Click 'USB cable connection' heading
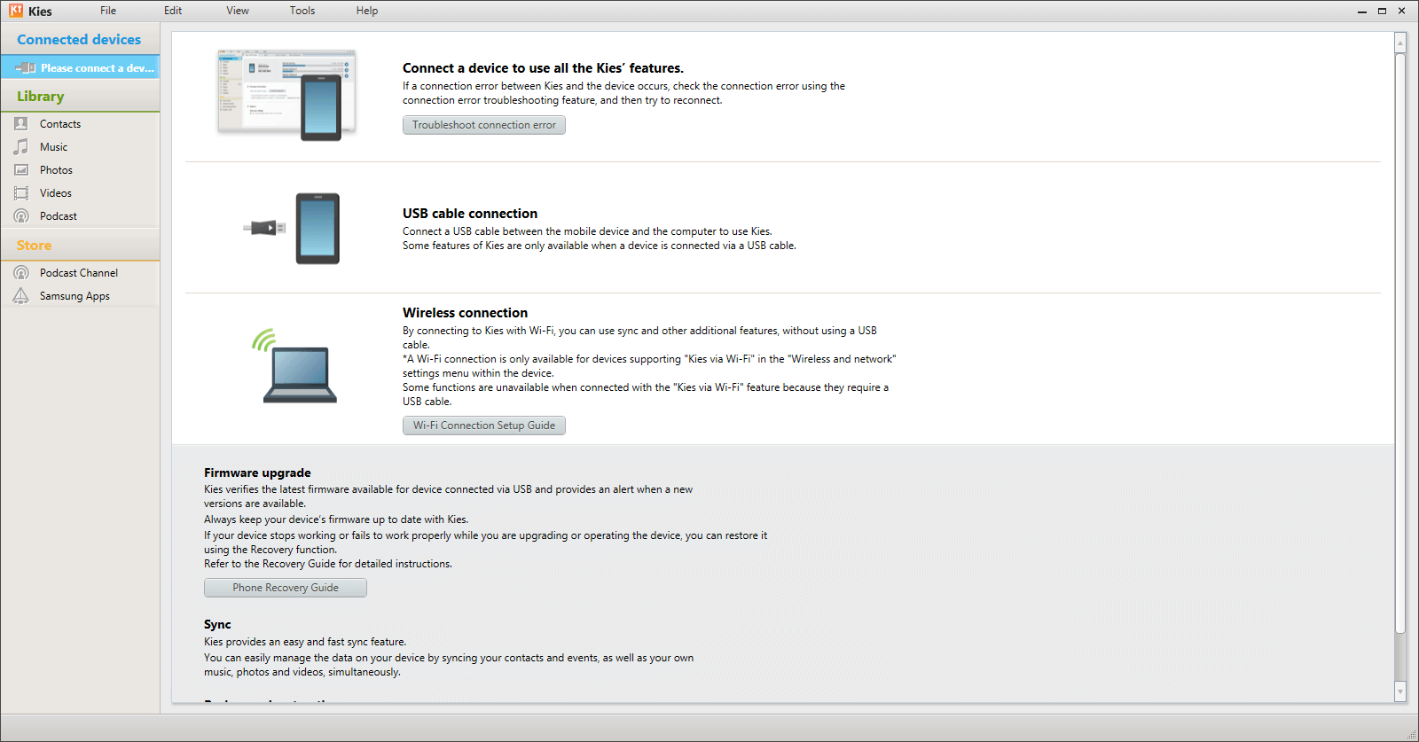Screen dimensions: 1419x742 [470, 214]
